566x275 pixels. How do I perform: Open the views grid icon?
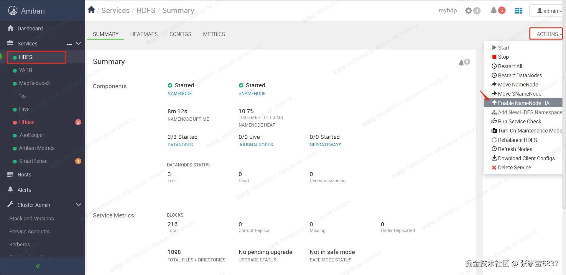pyautogui.click(x=518, y=11)
